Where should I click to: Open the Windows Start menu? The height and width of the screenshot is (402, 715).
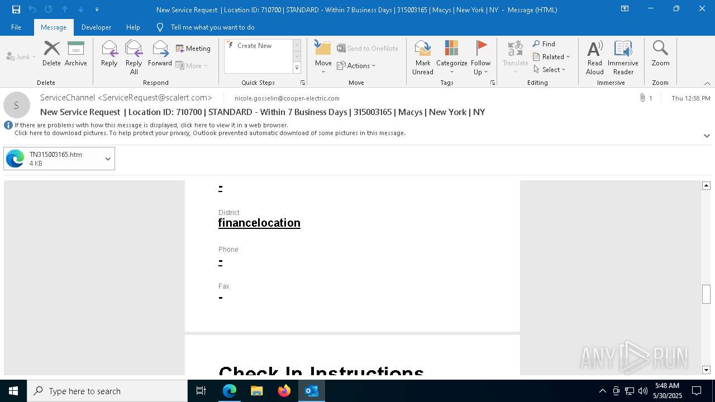pos(13,391)
